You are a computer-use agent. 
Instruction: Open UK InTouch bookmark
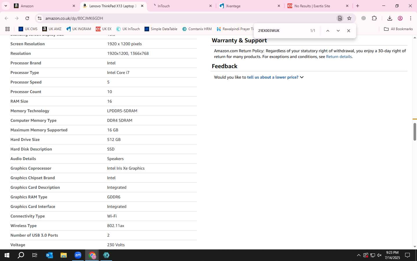coord(128,29)
